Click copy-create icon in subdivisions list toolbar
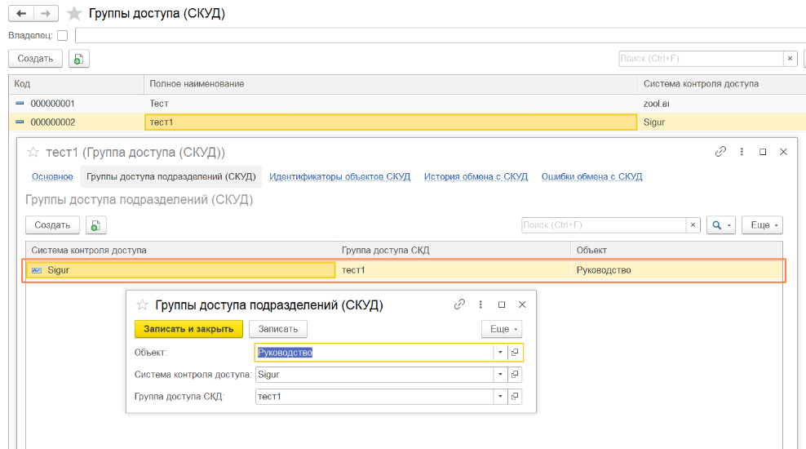 click(96, 225)
